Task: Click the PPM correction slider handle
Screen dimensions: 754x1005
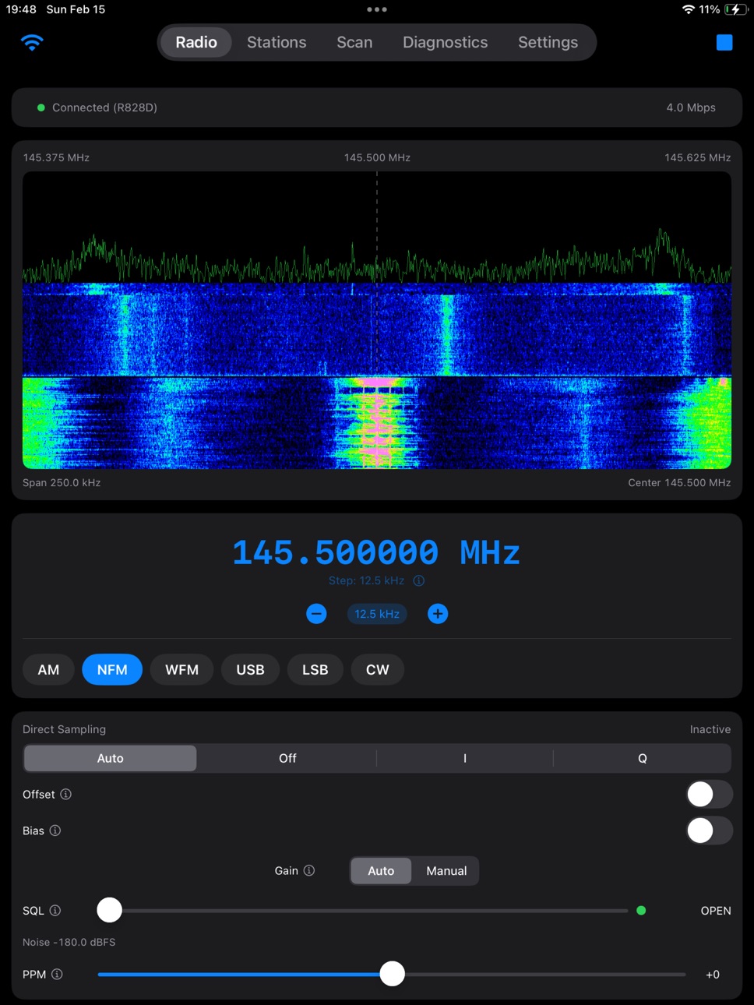Action: point(392,974)
